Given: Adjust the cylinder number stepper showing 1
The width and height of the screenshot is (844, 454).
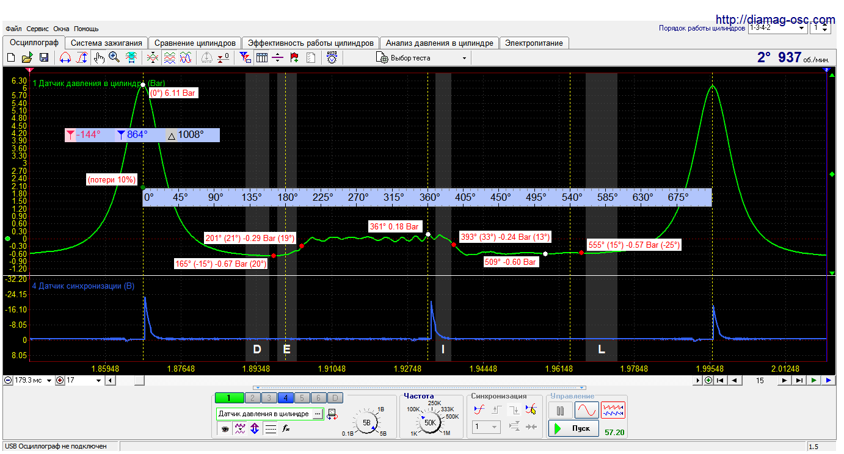Looking at the screenshot, I should coord(820,27).
